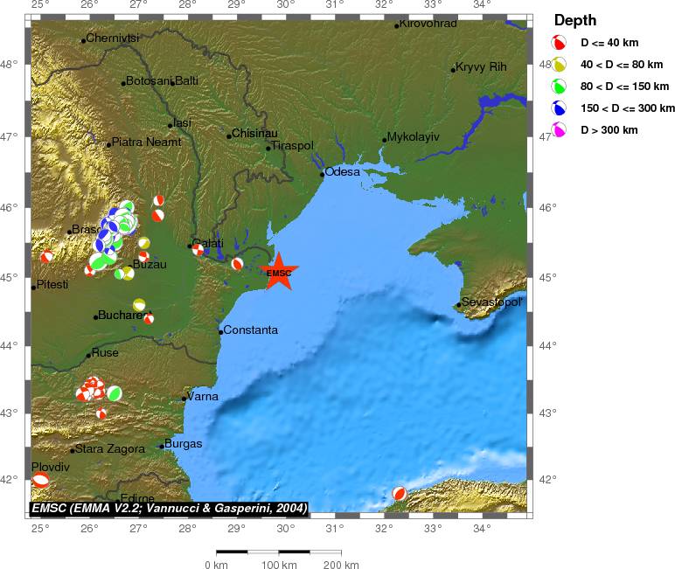This screenshot has width=675, height=569.
Task: Click the Varna city marker dot
Action: [x=184, y=399]
